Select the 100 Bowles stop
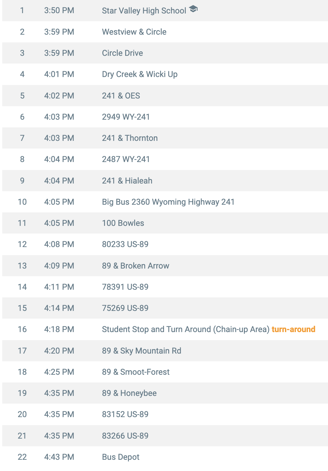328x471 pixels. click(123, 223)
